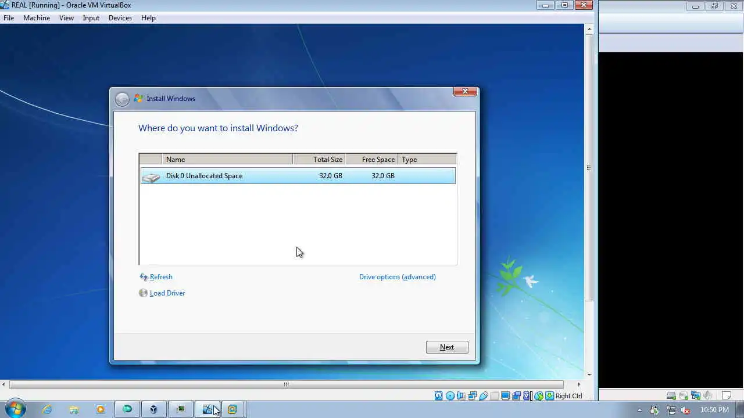Click the network tray icon
Screen dimensions: 744x418
click(671, 410)
